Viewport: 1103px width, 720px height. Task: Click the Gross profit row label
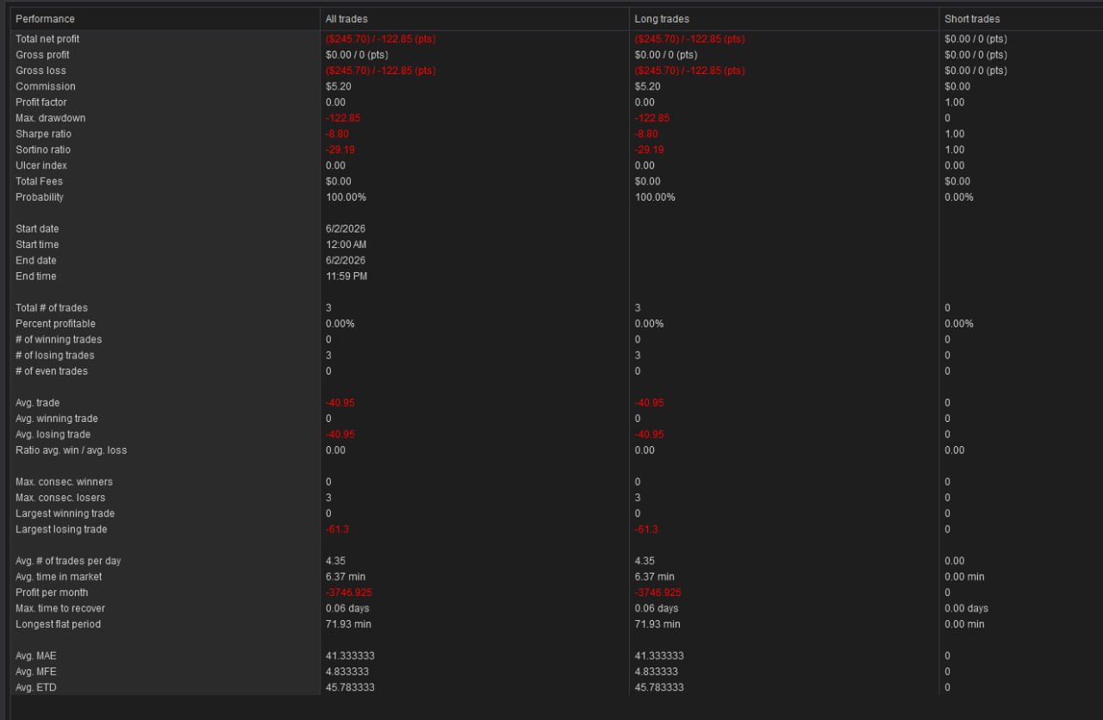coord(42,55)
